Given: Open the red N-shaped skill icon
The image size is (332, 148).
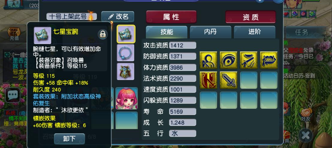Looking at the screenshot, I should (x=208, y=80).
